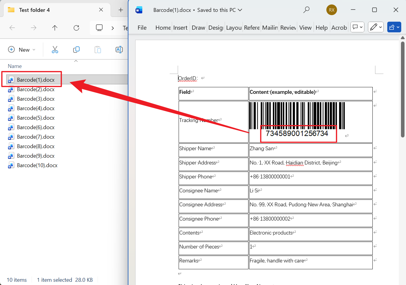The image size is (406, 285).
Task: Go up one folder level with up arrow
Action: point(55,28)
